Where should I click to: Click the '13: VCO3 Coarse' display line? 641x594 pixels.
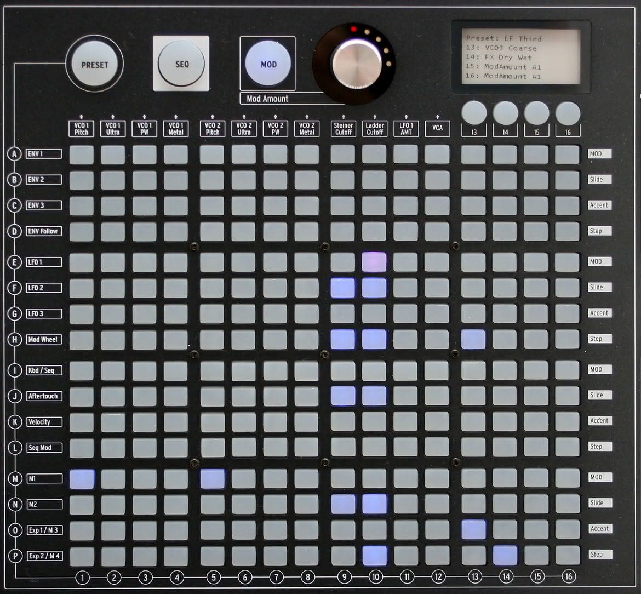click(501, 48)
